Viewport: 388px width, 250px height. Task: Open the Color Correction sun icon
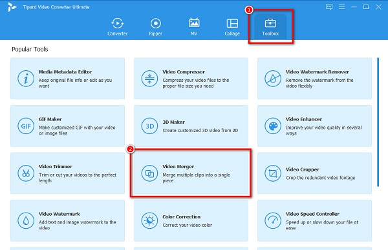pyautogui.click(x=149, y=220)
